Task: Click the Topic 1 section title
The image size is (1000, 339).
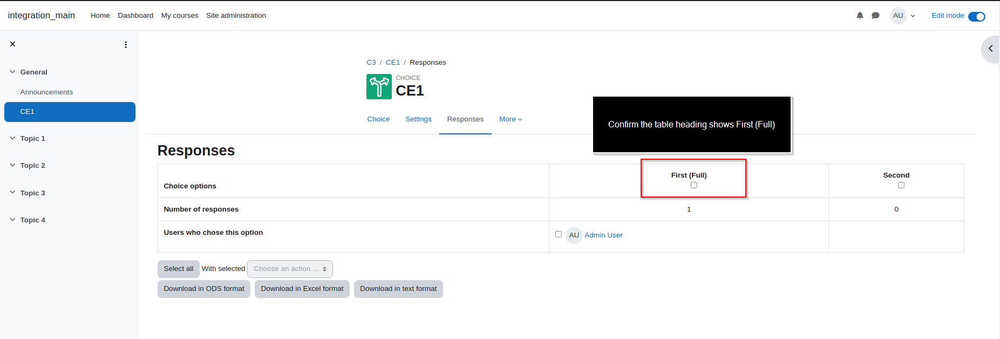Action: (x=33, y=139)
